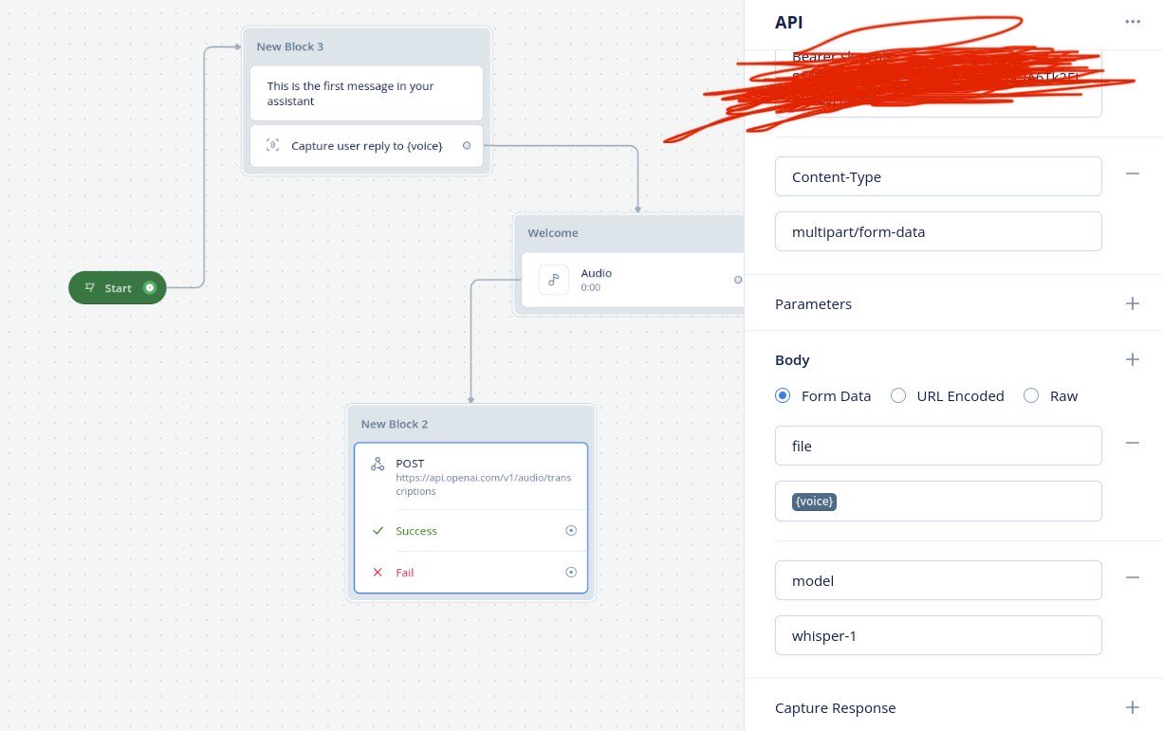Edit the whisper-1 value field
This screenshot has width=1163, height=731.
pyautogui.click(x=938, y=635)
